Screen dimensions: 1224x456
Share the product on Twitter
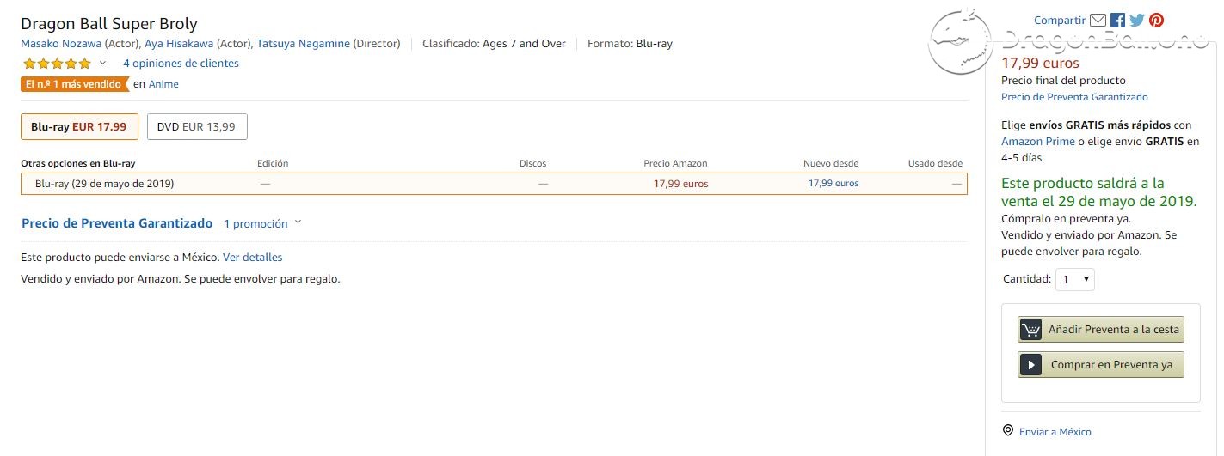(1137, 21)
